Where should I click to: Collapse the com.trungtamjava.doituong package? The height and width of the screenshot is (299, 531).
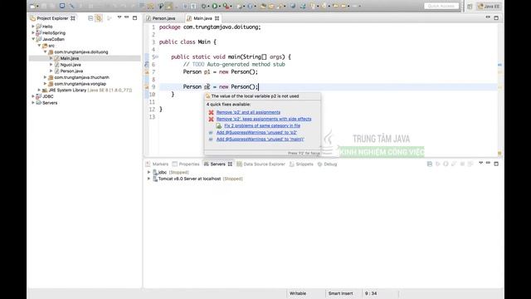tap(46, 51)
